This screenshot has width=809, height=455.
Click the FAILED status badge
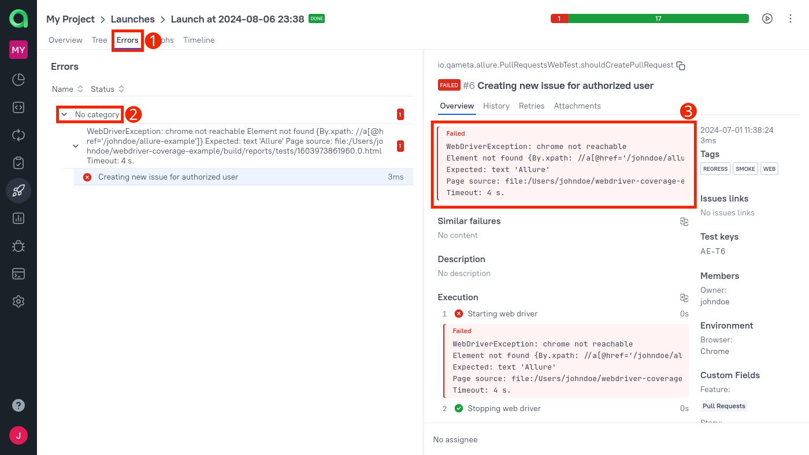tap(449, 85)
